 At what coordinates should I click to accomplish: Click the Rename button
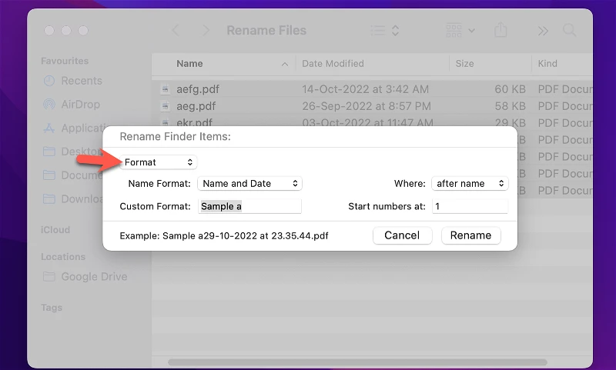click(470, 235)
